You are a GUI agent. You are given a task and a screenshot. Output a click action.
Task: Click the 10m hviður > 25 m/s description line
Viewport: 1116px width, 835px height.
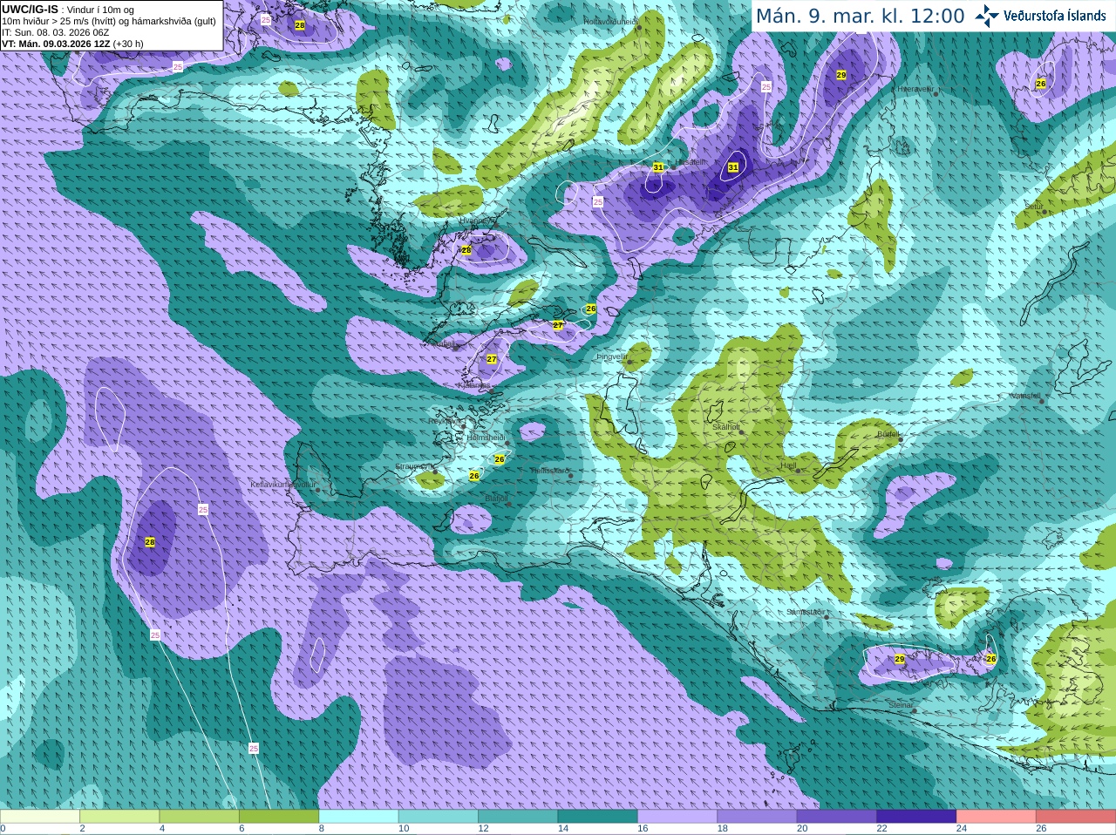(x=109, y=21)
